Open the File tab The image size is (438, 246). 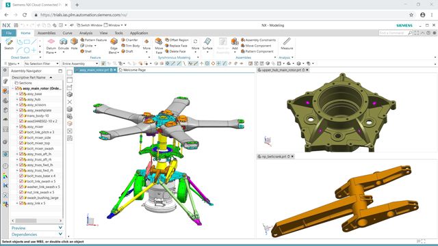coord(9,33)
